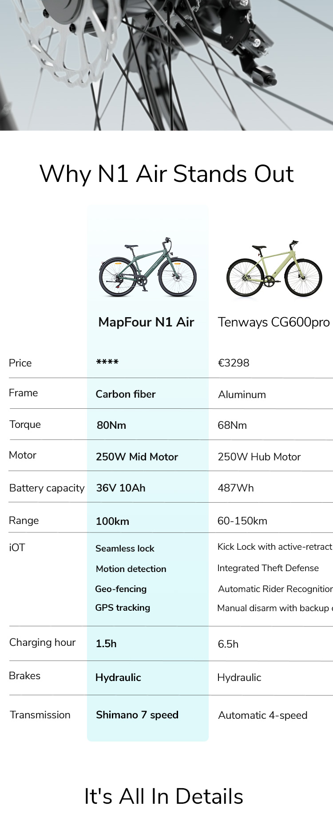Click the Tenways CG600pro bike image
Image resolution: width=333 pixels, height=834 pixels.
coord(274,270)
